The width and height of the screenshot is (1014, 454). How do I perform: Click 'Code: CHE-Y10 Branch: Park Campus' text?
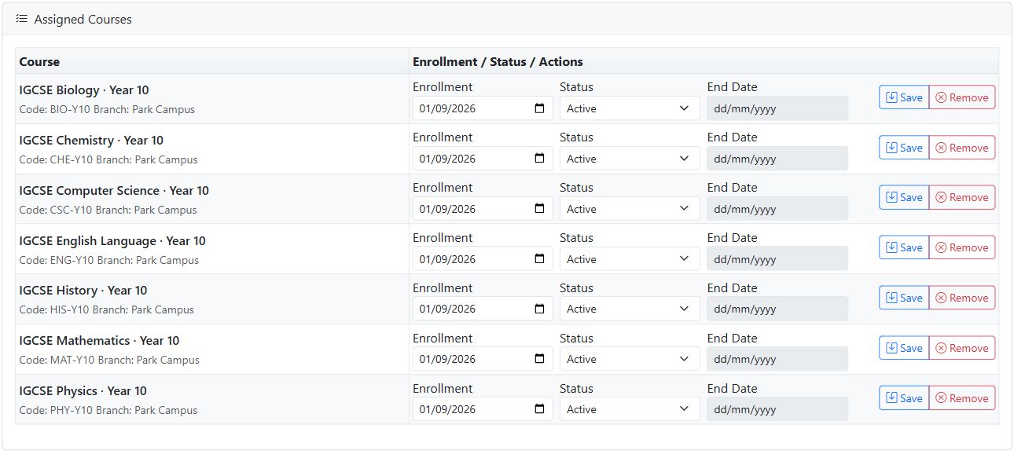point(108,160)
